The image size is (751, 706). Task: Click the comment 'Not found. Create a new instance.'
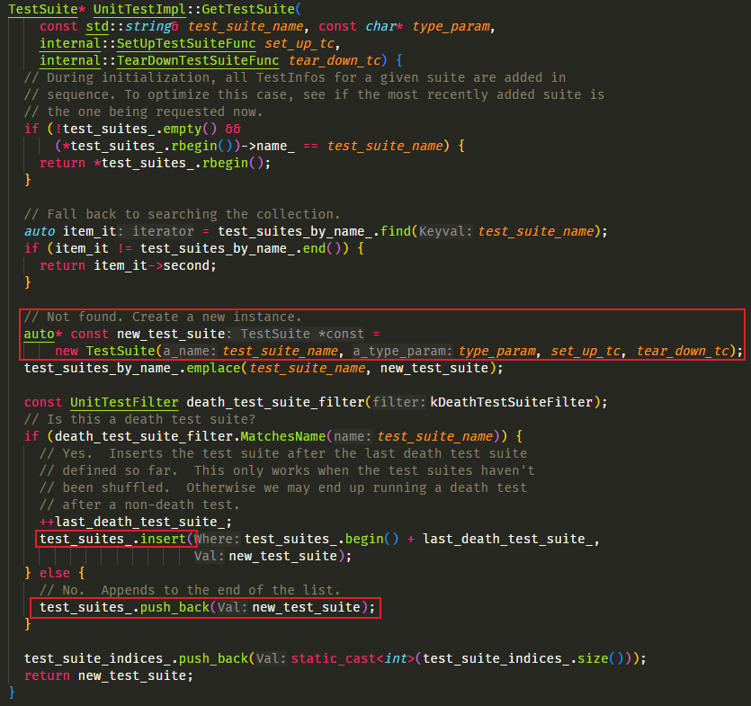[x=163, y=317]
